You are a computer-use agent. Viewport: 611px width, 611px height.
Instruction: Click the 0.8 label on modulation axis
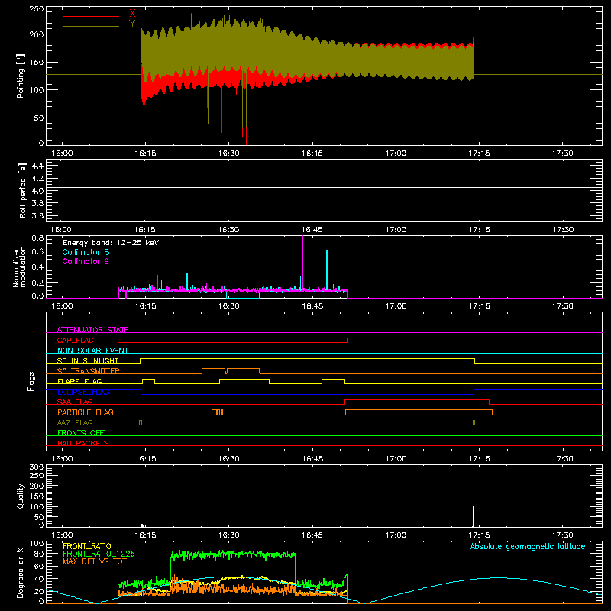click(x=37, y=238)
